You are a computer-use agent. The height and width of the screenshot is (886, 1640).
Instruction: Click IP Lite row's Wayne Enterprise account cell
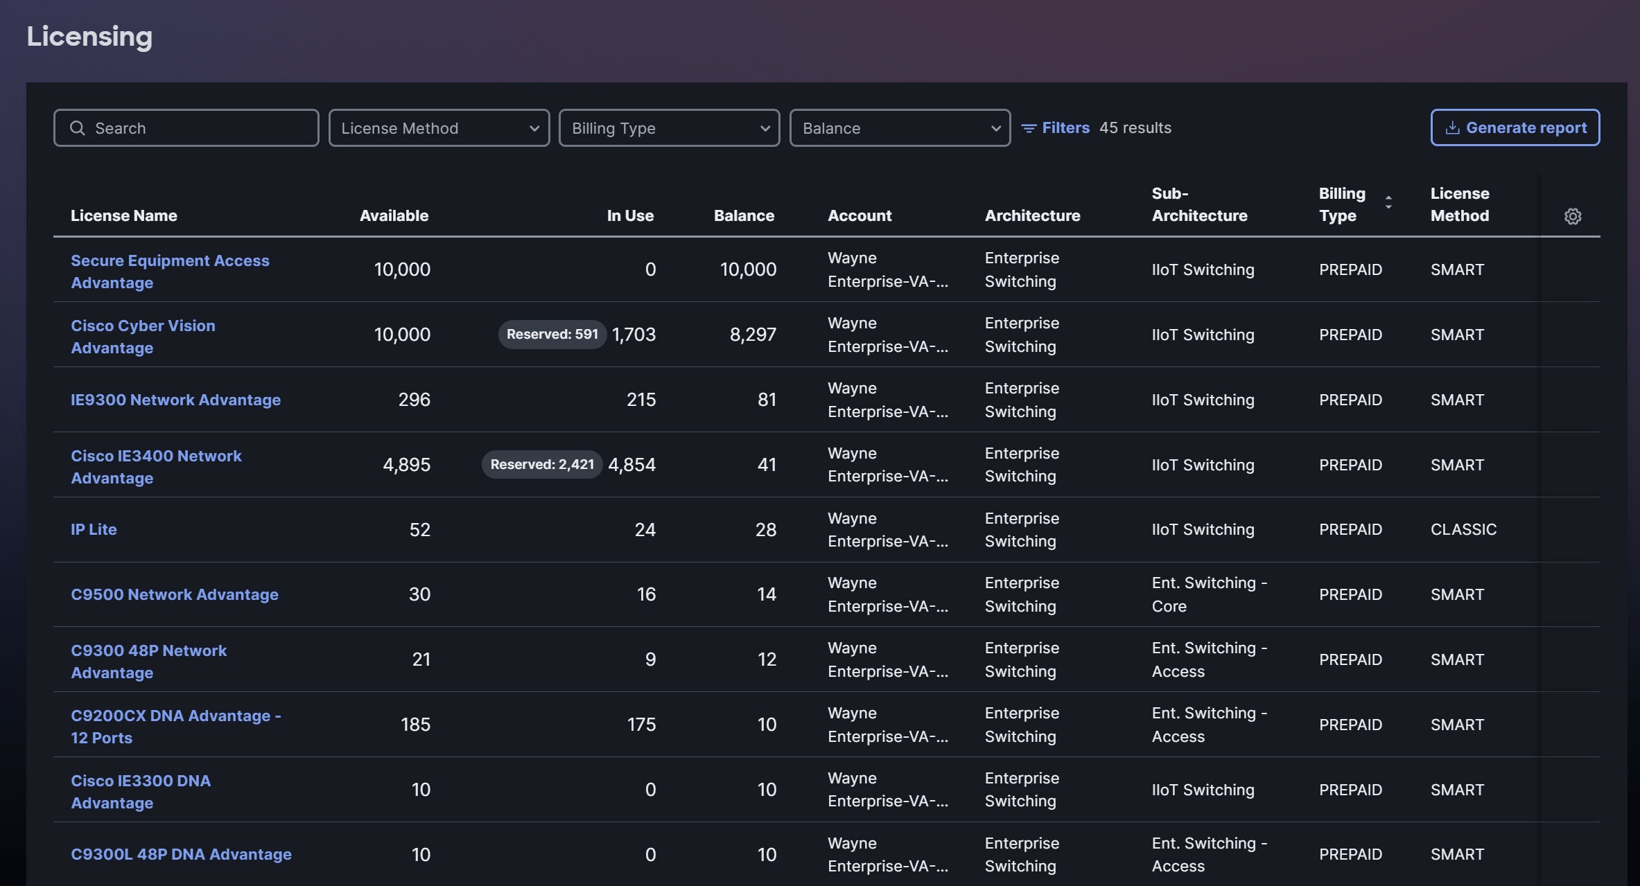(888, 529)
